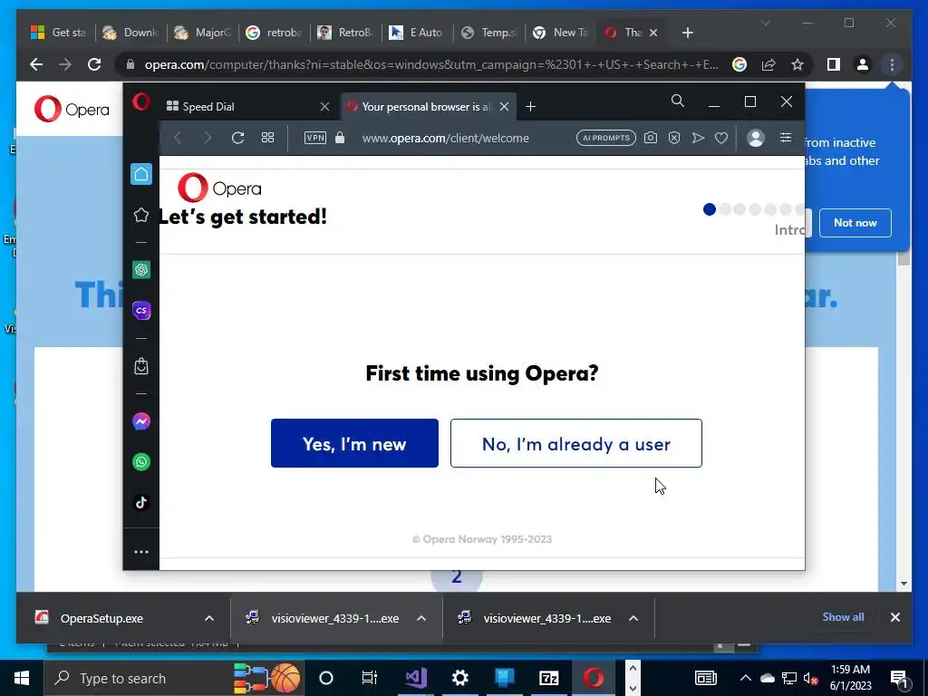Click the AI Prompts button

606,138
